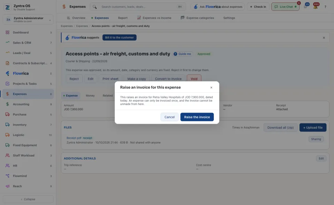Open the Settings tab
This screenshot has width=334, height=205.
[x=229, y=18]
